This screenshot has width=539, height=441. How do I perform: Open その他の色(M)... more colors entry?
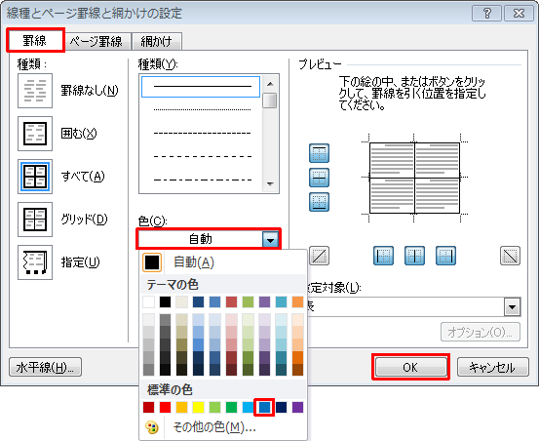click(223, 427)
